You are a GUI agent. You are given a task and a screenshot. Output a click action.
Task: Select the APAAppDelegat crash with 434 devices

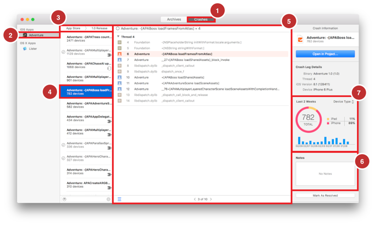click(86, 118)
